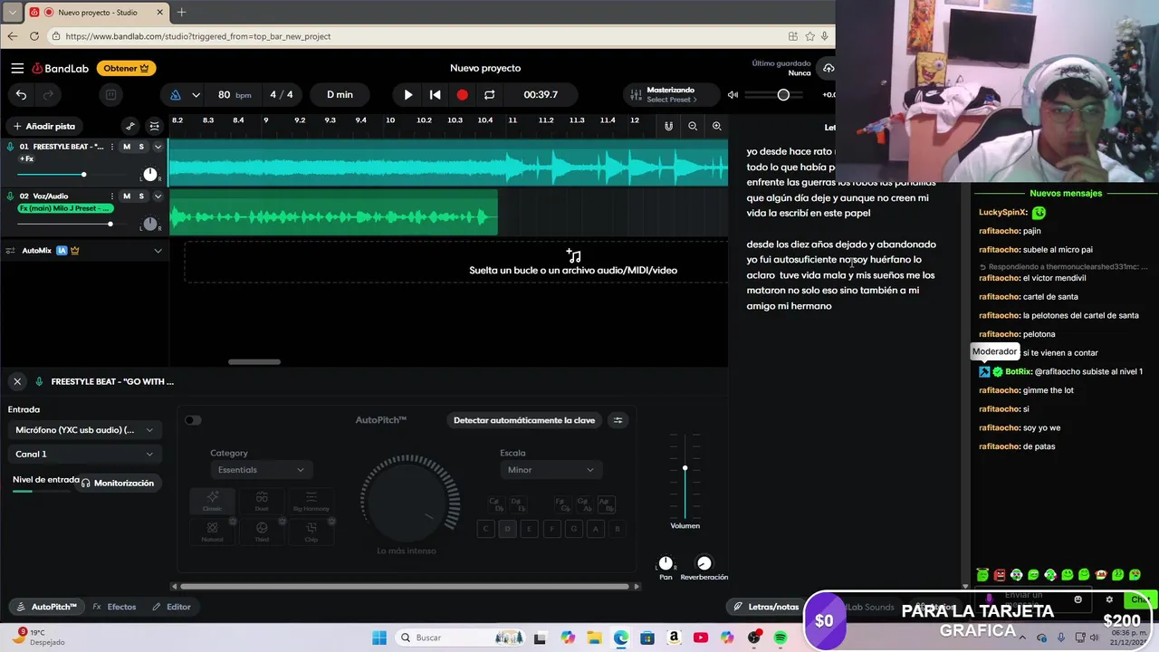Click the Pan knob in editor
The image size is (1159, 652).
tap(666, 563)
